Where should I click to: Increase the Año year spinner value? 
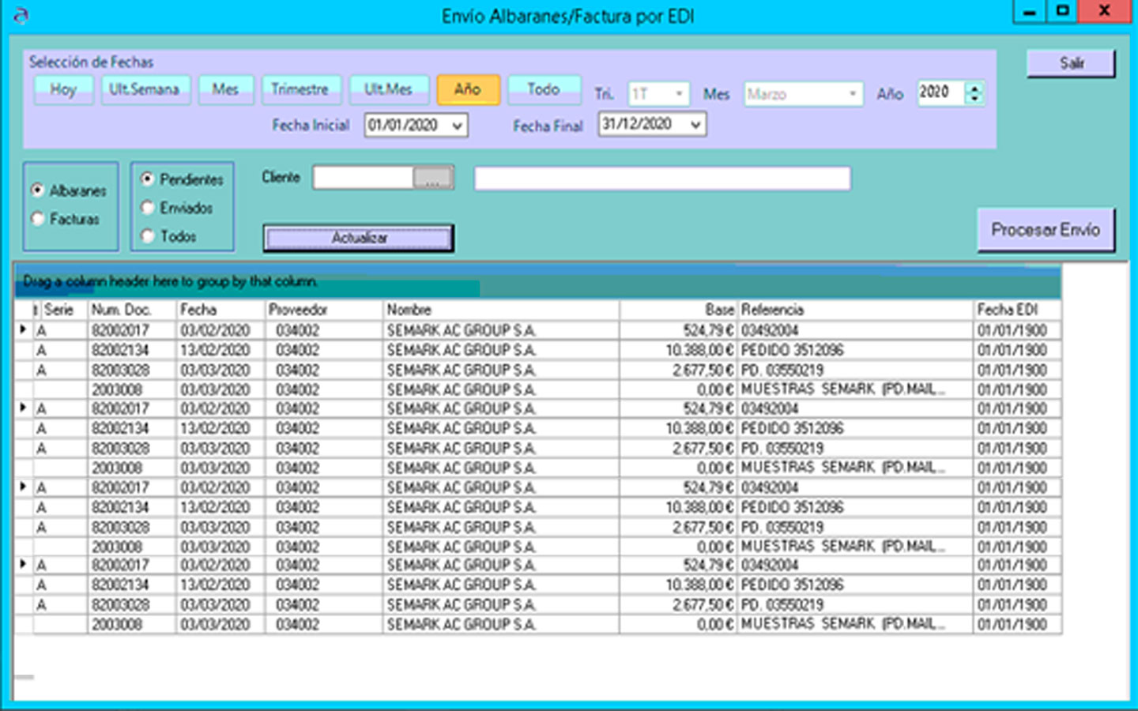tap(975, 88)
